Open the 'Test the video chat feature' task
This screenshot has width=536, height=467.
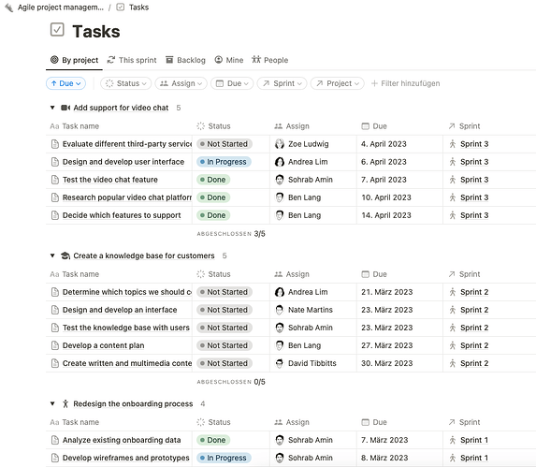[x=109, y=180]
